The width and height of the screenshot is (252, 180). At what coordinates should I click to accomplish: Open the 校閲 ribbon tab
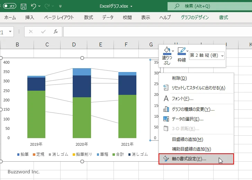pyautogui.click(x=127, y=17)
